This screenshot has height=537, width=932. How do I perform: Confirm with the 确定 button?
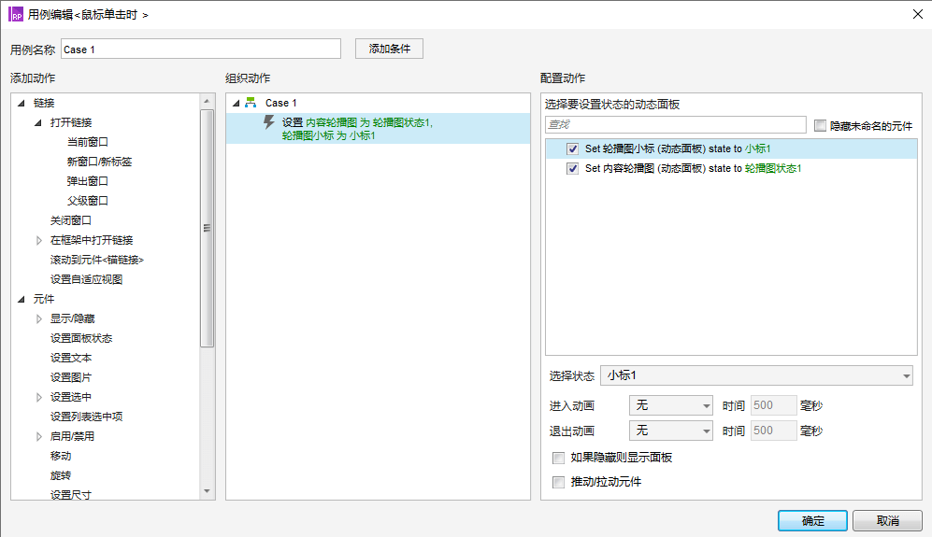click(812, 521)
